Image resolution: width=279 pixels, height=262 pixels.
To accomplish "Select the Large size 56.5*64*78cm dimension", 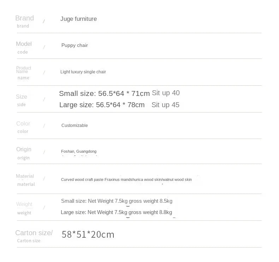I will 102,105.
